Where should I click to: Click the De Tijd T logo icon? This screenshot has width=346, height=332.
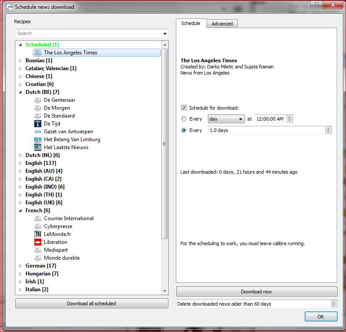[x=38, y=124]
